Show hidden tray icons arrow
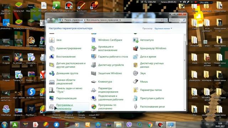Image resolution: width=228 pixels, height=128 pixels. point(212,125)
